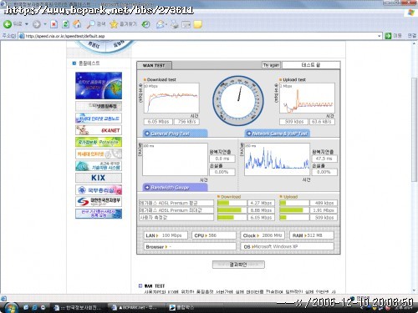Click the OS Microsoft Windows XP field
The image size is (418, 313).
tap(287, 246)
